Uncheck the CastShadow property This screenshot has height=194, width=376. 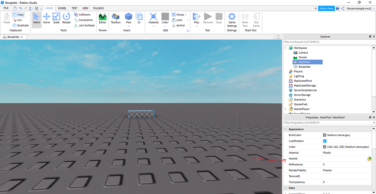coord(324,141)
